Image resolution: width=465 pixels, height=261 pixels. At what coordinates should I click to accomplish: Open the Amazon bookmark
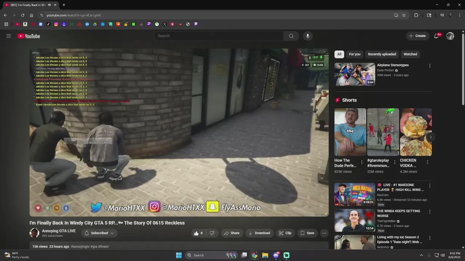[x=25, y=24]
